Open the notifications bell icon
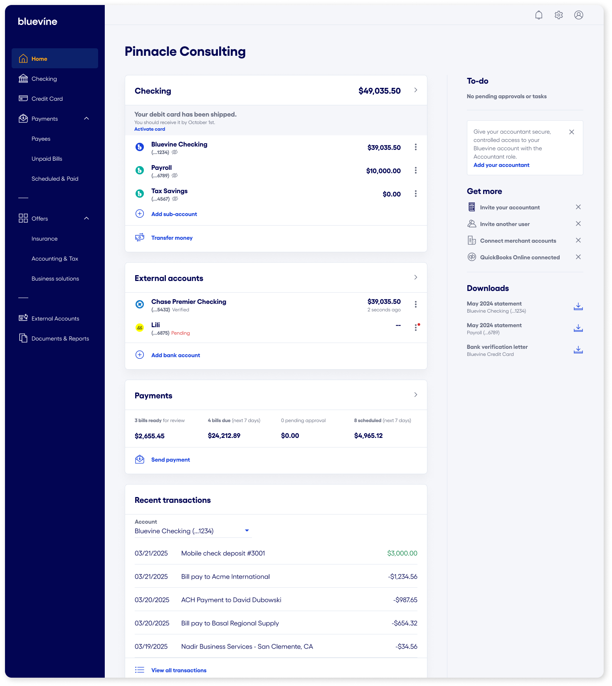Image resolution: width=612 pixels, height=686 pixels. pyautogui.click(x=538, y=15)
